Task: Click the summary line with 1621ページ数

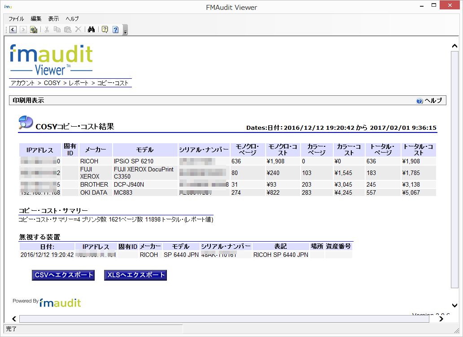Action: coord(116,219)
